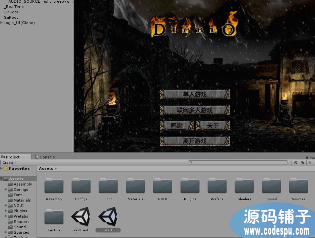
Task: Open the Create dropdown menu
Action: click(x=9, y=162)
